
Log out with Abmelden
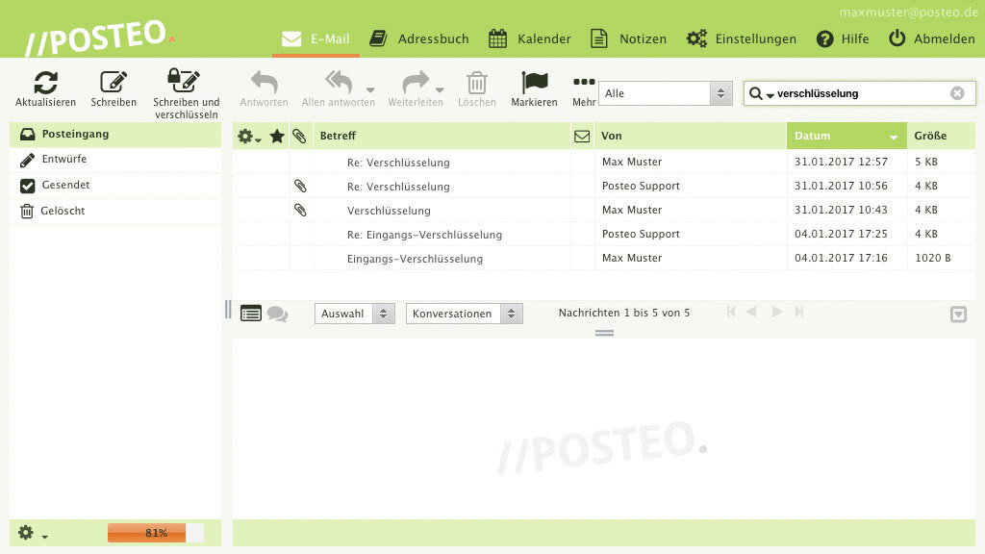click(x=931, y=38)
